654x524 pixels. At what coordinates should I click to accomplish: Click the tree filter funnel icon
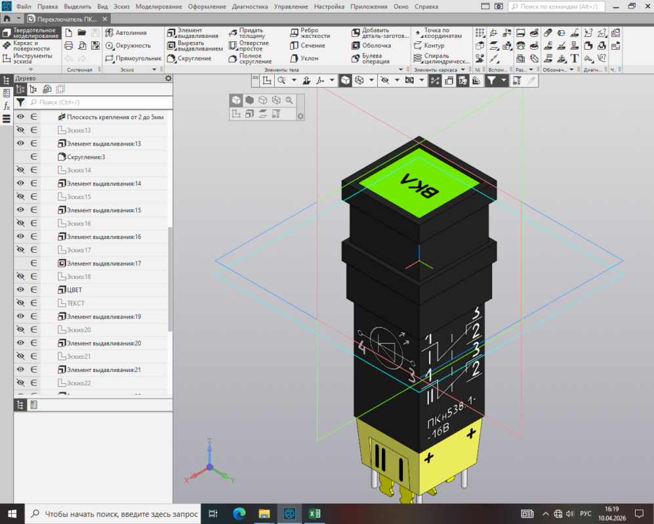(x=20, y=102)
